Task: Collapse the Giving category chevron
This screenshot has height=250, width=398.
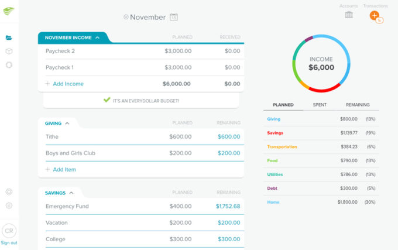Action: click(67, 124)
